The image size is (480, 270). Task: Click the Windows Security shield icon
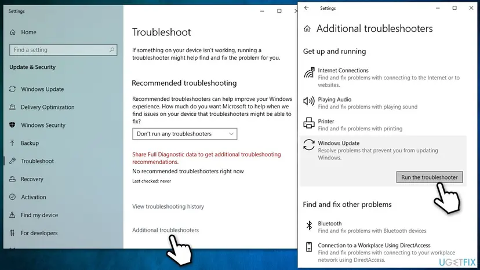coord(13,125)
